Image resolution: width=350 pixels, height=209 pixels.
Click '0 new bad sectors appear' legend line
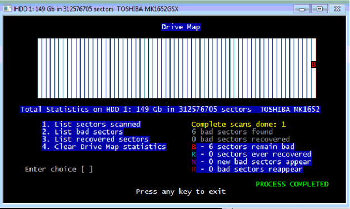pyautogui.click(x=251, y=162)
